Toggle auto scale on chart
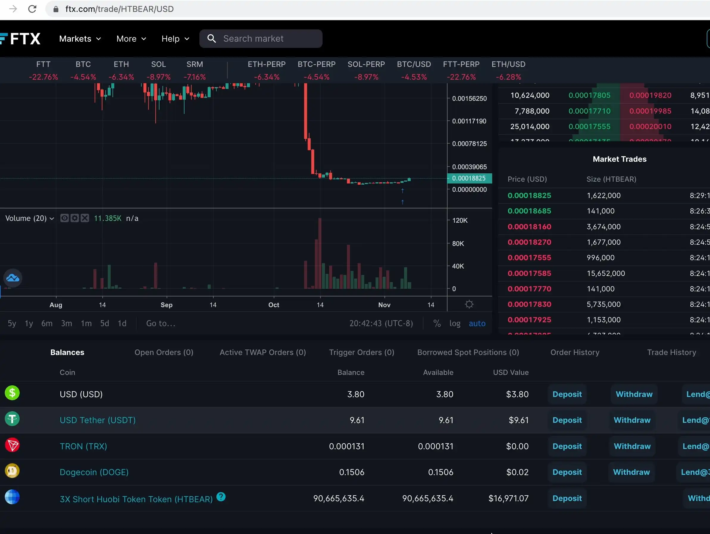This screenshot has height=534, width=710. click(477, 323)
